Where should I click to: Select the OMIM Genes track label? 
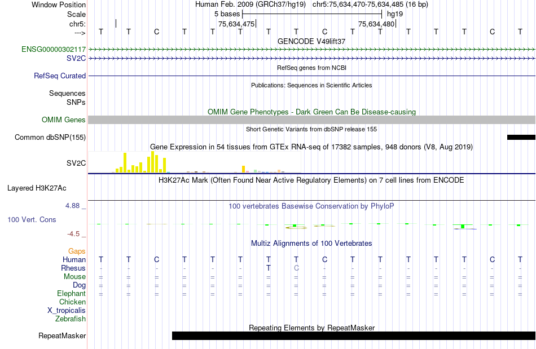tap(63, 120)
